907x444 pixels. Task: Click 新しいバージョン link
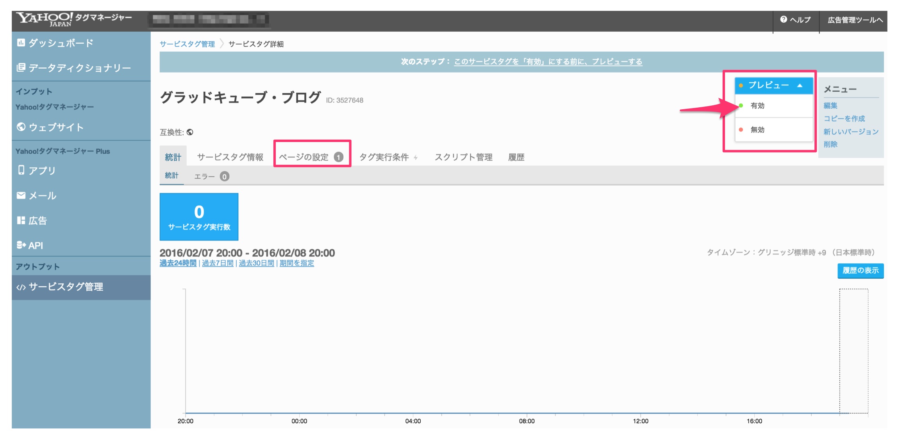(851, 131)
